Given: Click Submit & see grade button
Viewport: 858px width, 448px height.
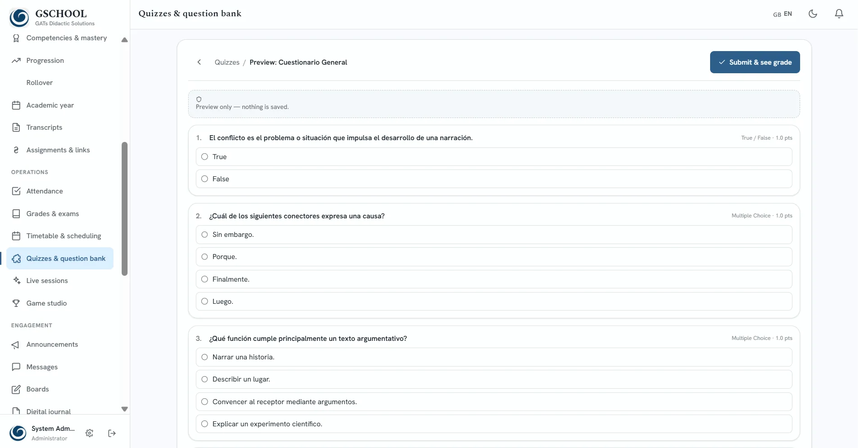Looking at the screenshot, I should pos(755,62).
